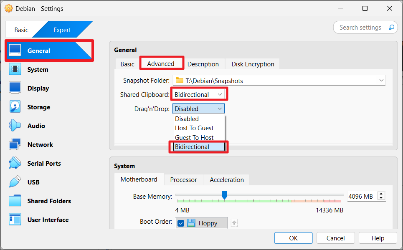Minimize the Debian Settings window
403x250 pixels.
click(340, 8)
